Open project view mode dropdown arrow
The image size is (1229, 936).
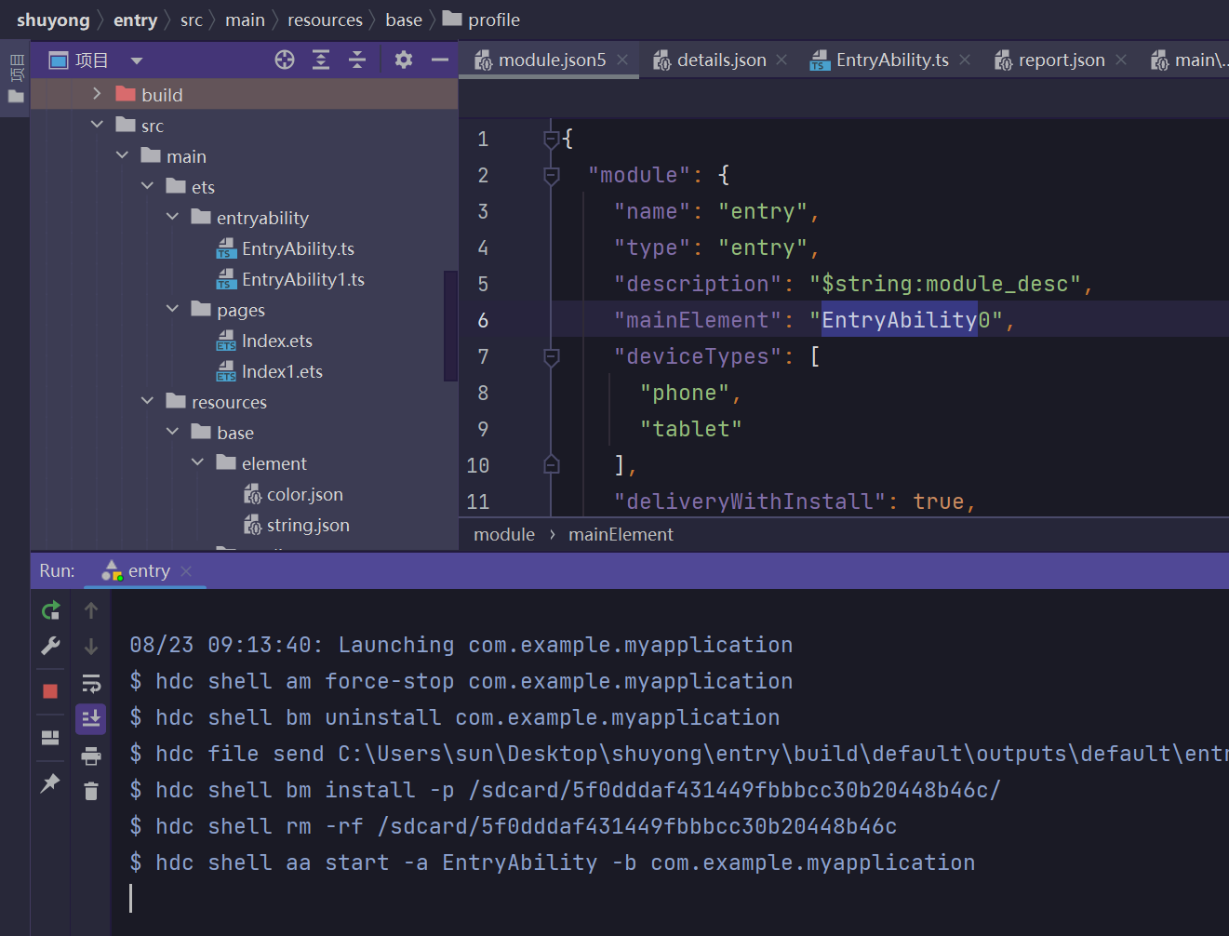[x=137, y=61]
